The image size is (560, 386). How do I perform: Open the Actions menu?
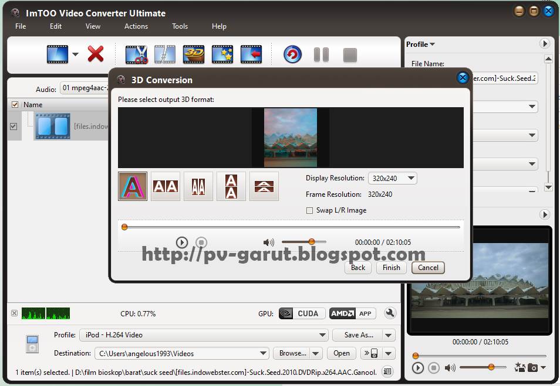pyautogui.click(x=136, y=26)
